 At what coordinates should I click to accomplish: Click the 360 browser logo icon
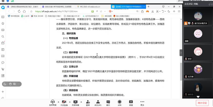coord(3,7)
